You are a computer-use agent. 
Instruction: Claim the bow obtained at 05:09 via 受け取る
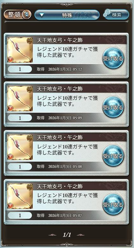coord(113,107)
